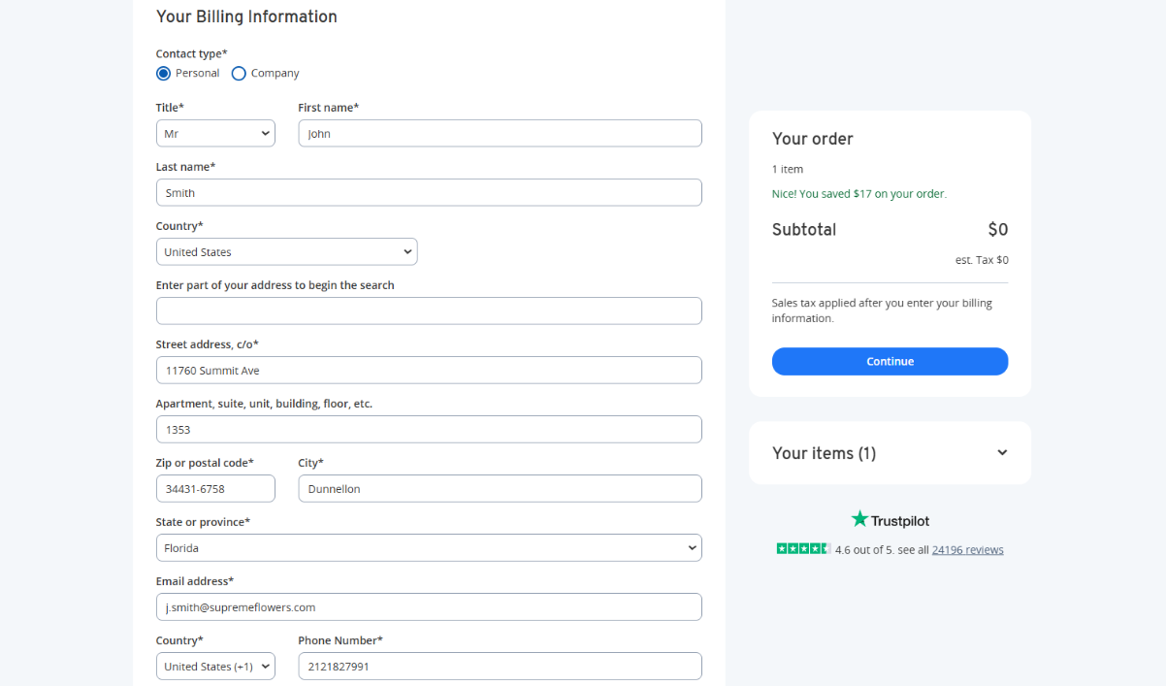Open the Country United States dropdown
Image resolution: width=1166 pixels, height=686 pixels.
point(286,252)
